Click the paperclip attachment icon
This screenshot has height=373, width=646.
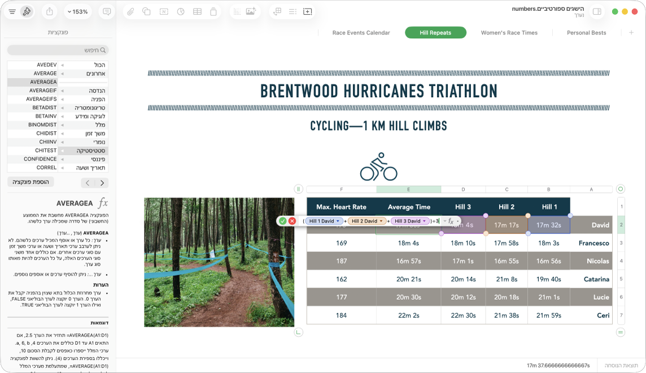(130, 11)
